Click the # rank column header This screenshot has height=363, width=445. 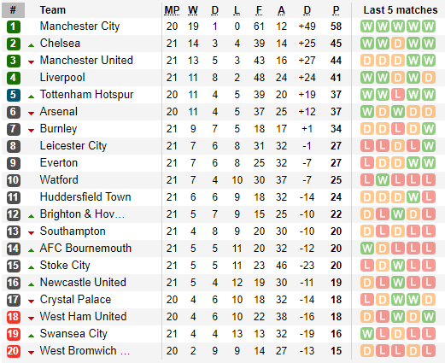tap(13, 10)
